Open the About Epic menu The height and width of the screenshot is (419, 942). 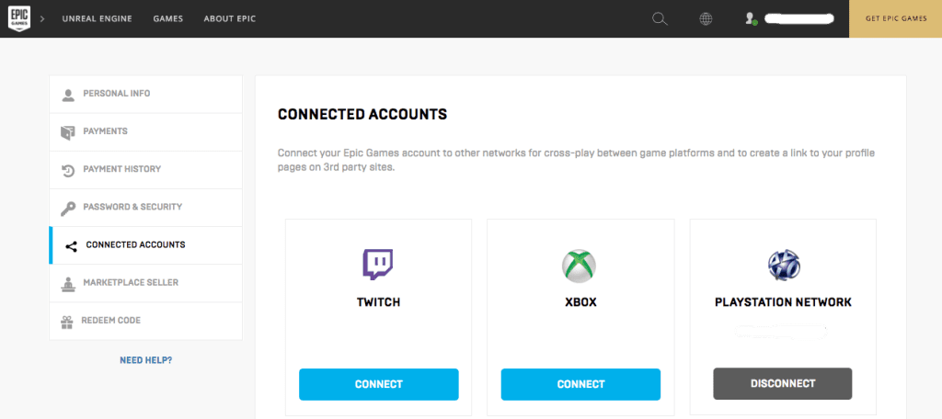click(229, 18)
